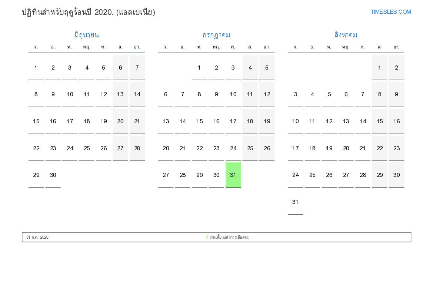Select June 30 in the calendar

tap(53, 175)
